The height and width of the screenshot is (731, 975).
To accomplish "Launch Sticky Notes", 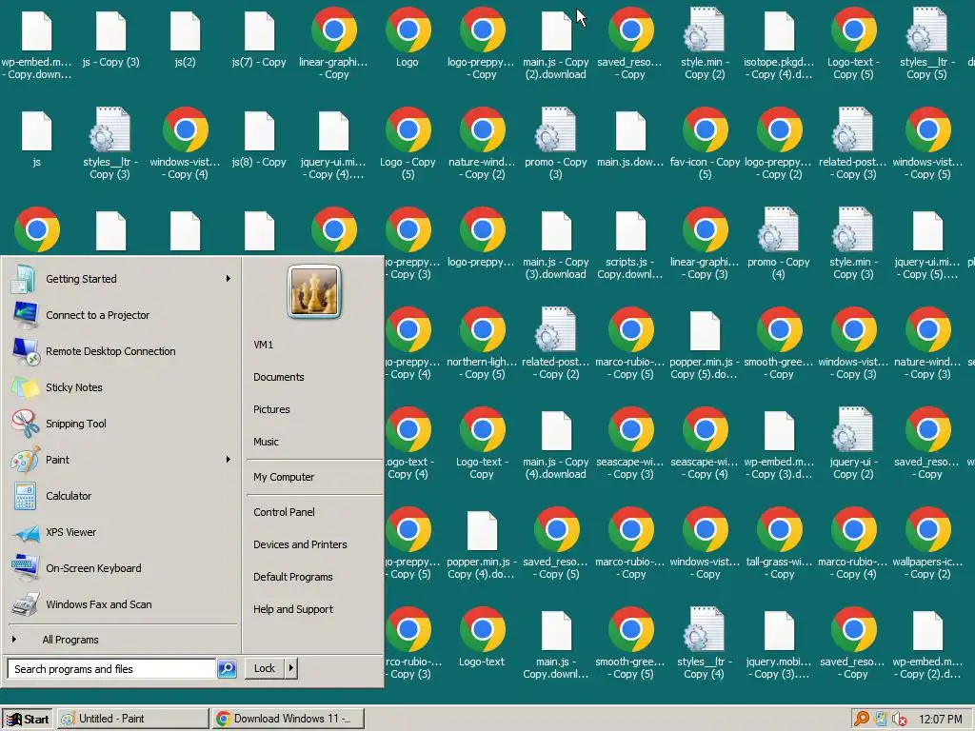I will tap(121, 387).
